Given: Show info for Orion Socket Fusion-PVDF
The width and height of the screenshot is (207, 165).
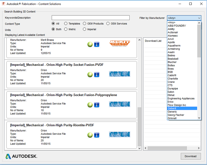Looking at the screenshot, I should click(97, 75).
